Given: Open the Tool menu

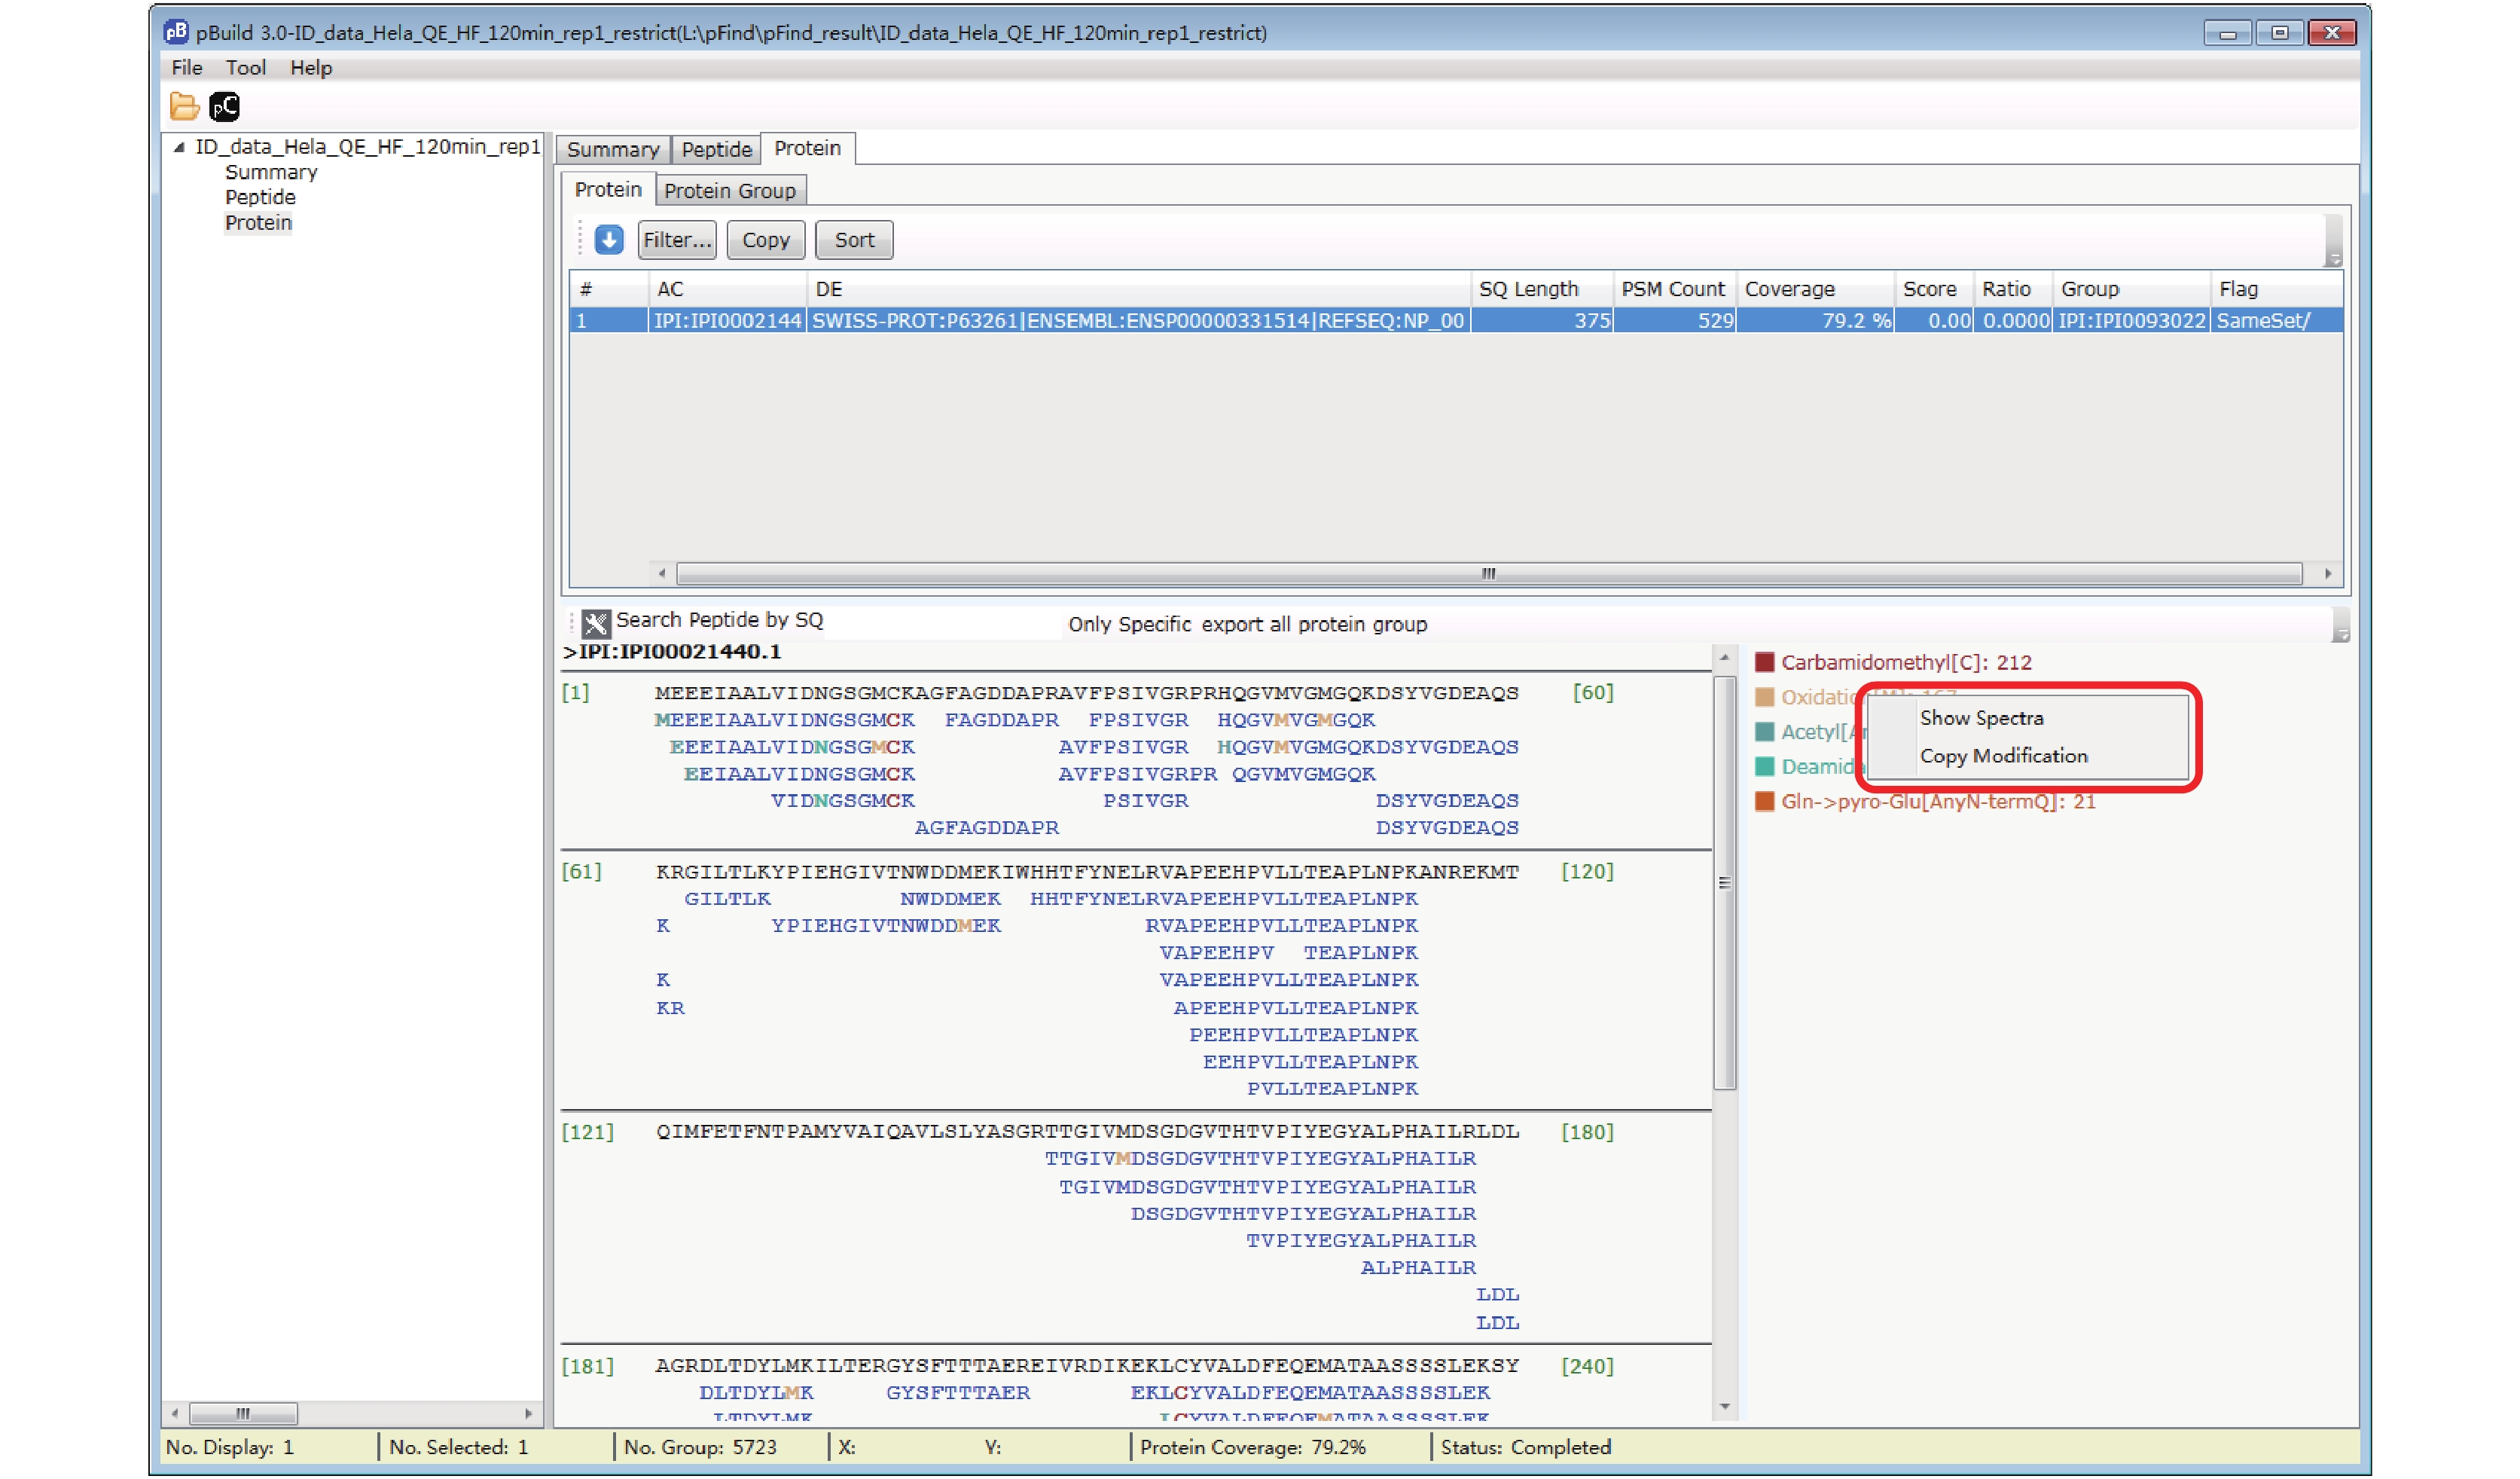Looking at the screenshot, I should (245, 67).
